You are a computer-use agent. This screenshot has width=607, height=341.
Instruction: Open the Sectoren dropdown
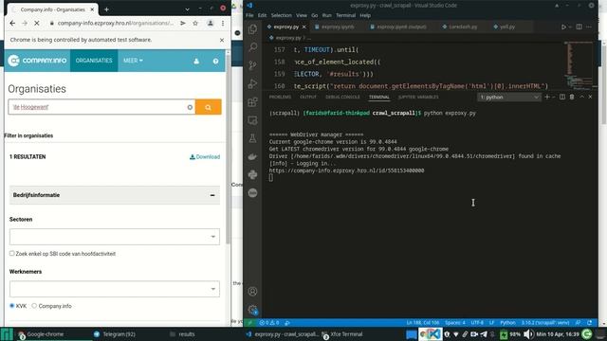115,237
